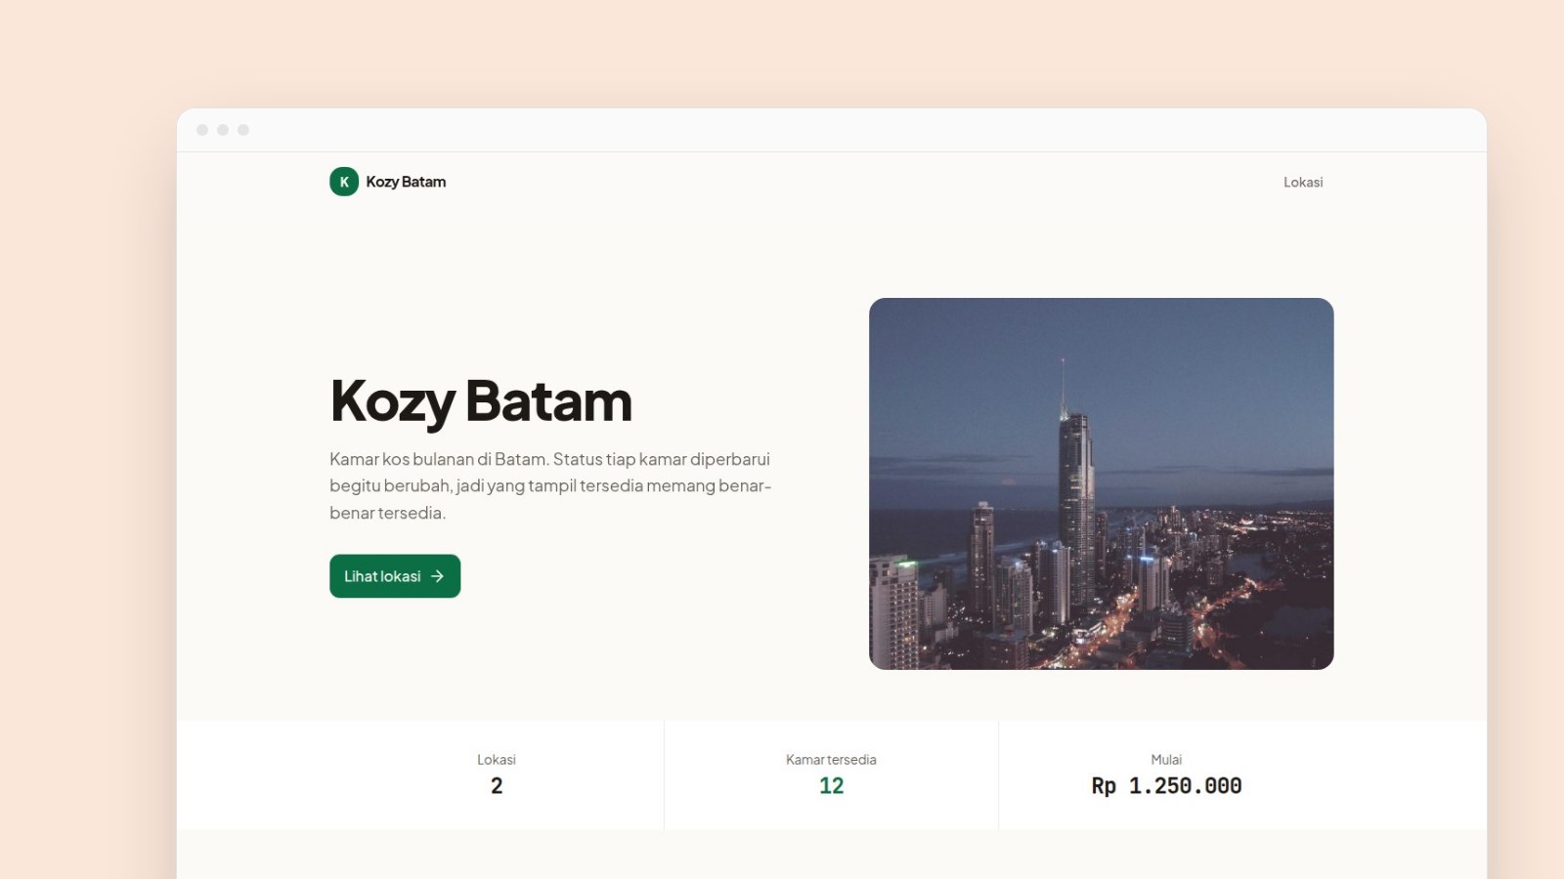Click the available rooms value 12
Image resolution: width=1564 pixels, height=879 pixels.
click(x=831, y=786)
